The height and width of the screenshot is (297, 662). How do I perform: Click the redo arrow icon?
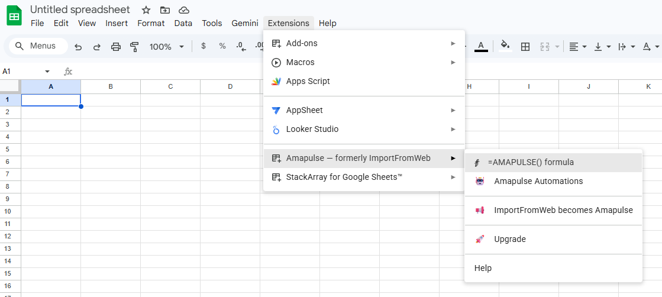tap(96, 47)
